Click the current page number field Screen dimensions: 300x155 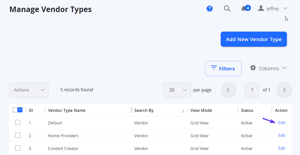[252, 90]
